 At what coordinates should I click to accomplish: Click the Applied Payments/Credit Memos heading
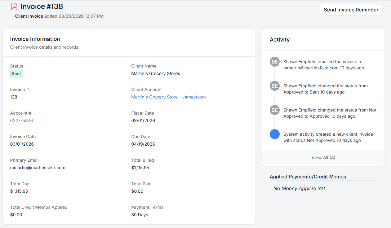(x=308, y=177)
